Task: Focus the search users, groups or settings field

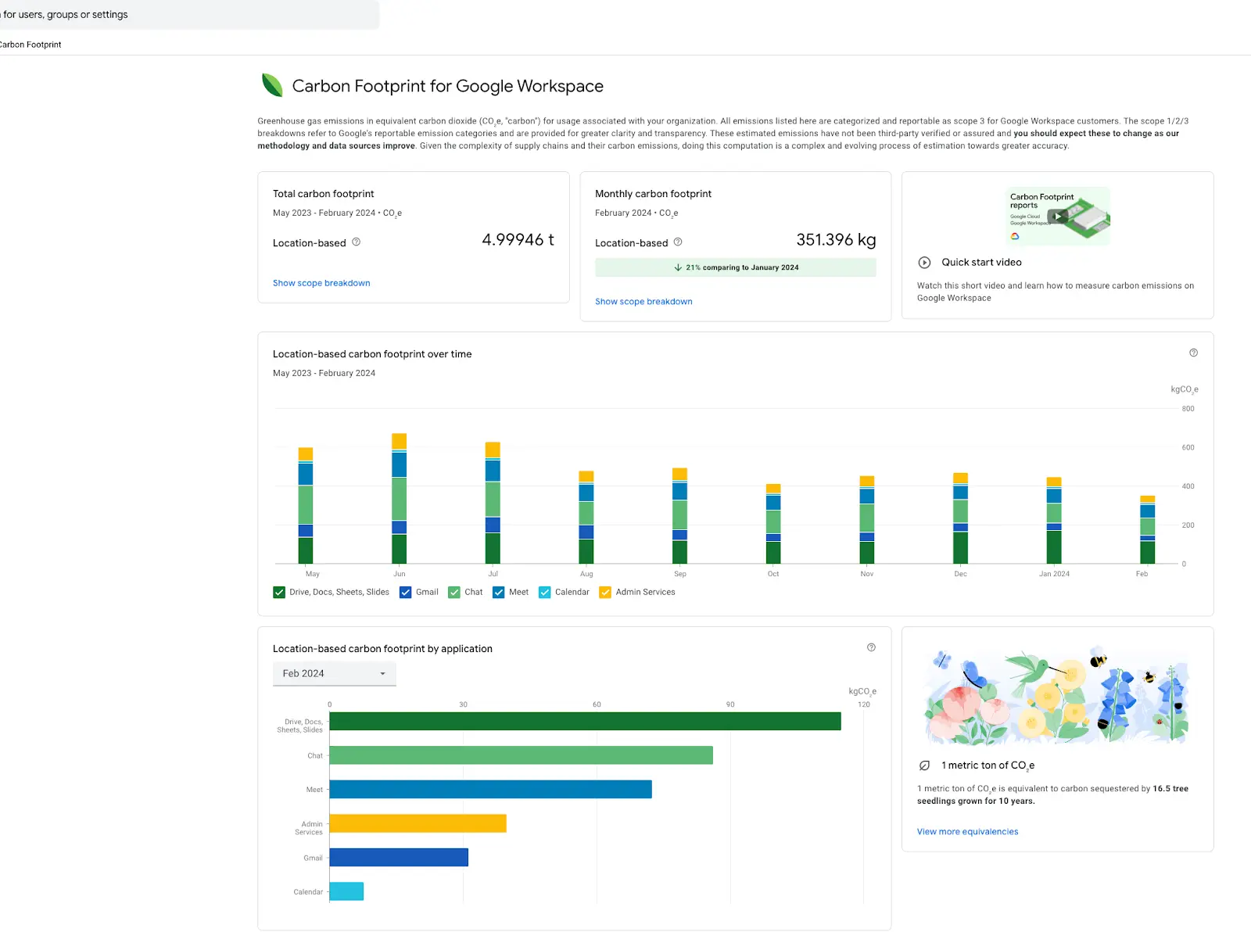Action: tap(188, 15)
